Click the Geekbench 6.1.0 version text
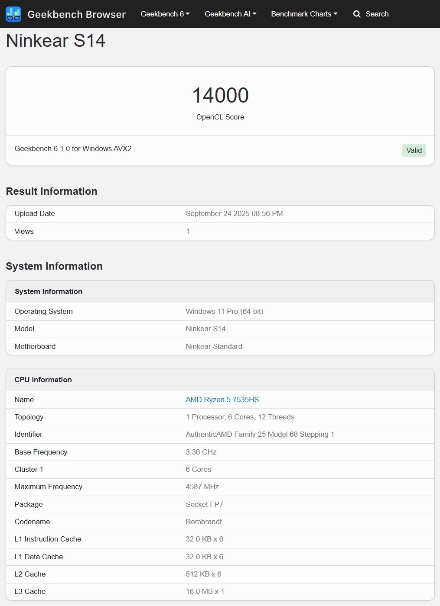Screen dimensions: 440x606 73,148
